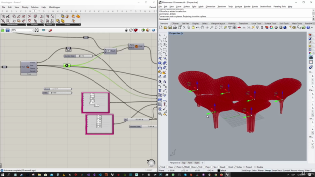Click Record History in Rhino status bar
This screenshot has width=315, height=177.
pos(297,171)
